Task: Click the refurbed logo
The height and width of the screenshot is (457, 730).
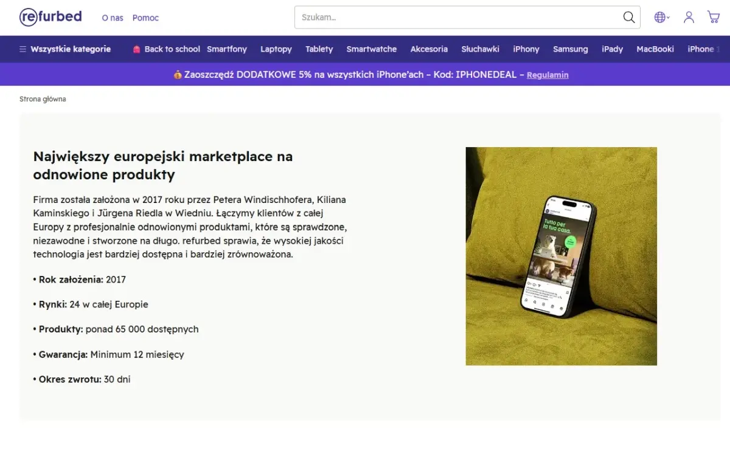Action: [50, 17]
